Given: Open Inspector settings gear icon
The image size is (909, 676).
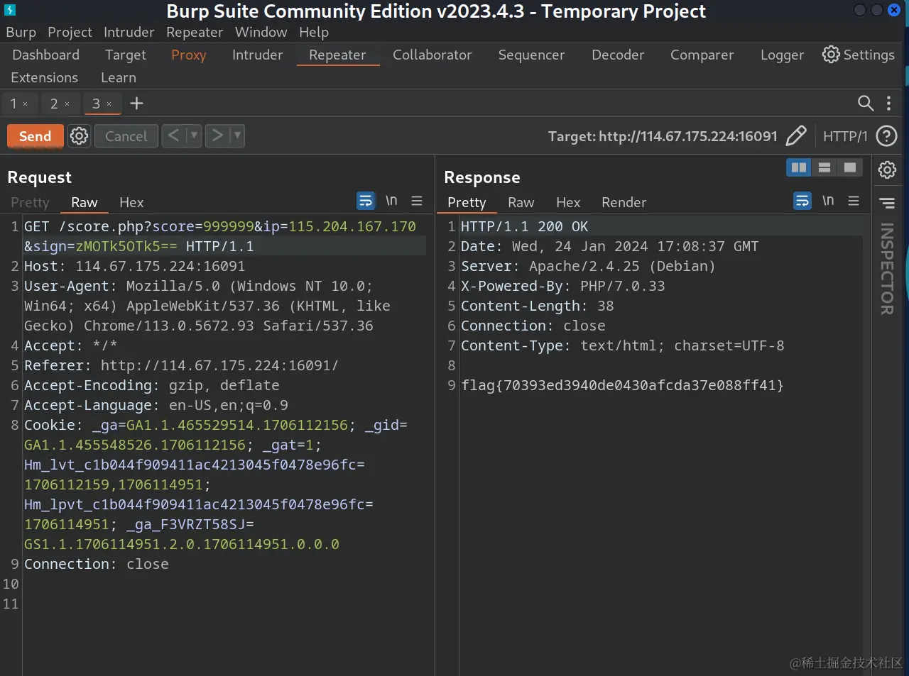Looking at the screenshot, I should click(887, 170).
